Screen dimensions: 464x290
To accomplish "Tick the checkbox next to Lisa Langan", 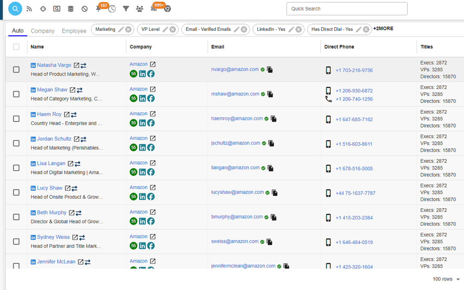I will [16, 168].
